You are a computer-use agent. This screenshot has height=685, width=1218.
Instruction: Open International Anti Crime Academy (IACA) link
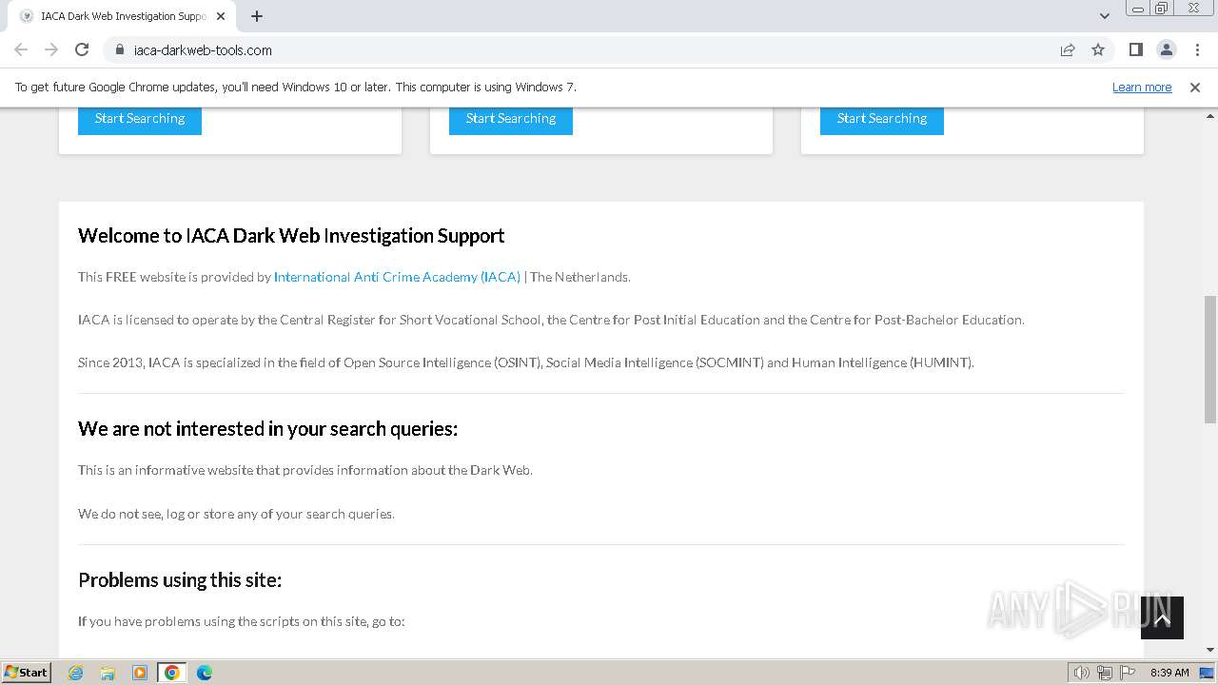(x=397, y=277)
